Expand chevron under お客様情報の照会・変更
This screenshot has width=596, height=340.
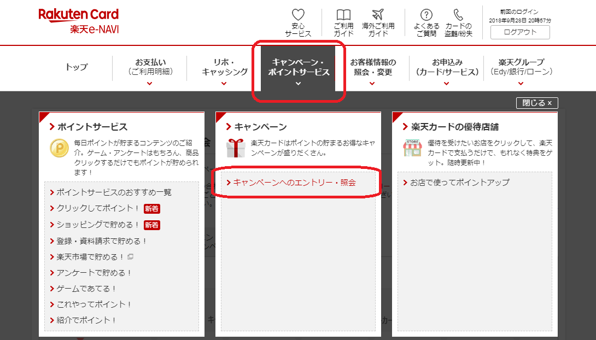click(x=372, y=83)
